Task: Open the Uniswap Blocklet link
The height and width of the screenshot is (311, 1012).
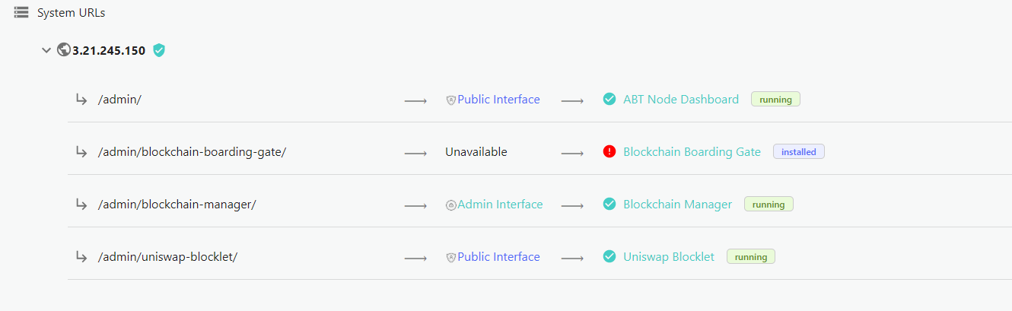Action: tap(669, 256)
